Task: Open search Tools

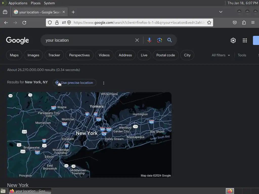Action: pos(242,55)
